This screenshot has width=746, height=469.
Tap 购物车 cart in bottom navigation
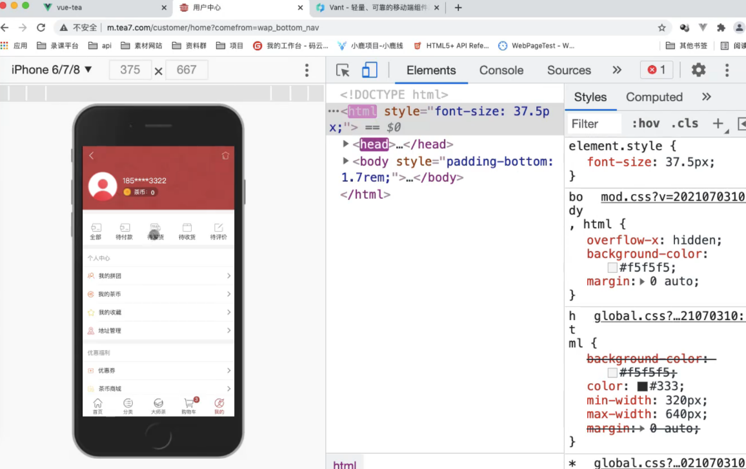(x=189, y=406)
